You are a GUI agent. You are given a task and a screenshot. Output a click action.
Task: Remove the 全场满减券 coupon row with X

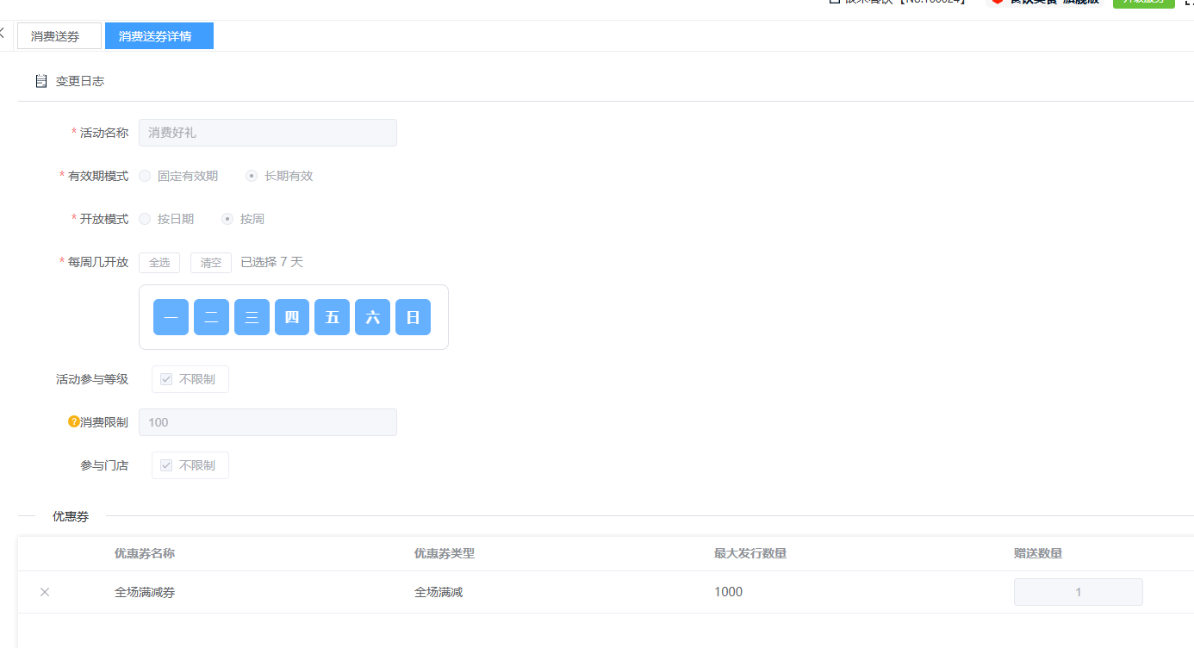[x=45, y=592]
